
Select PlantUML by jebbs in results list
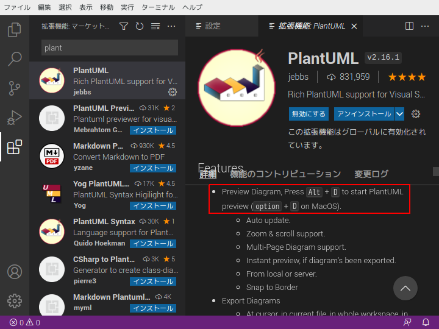click(107, 80)
